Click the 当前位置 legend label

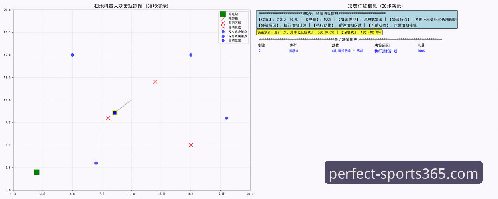click(x=235, y=41)
